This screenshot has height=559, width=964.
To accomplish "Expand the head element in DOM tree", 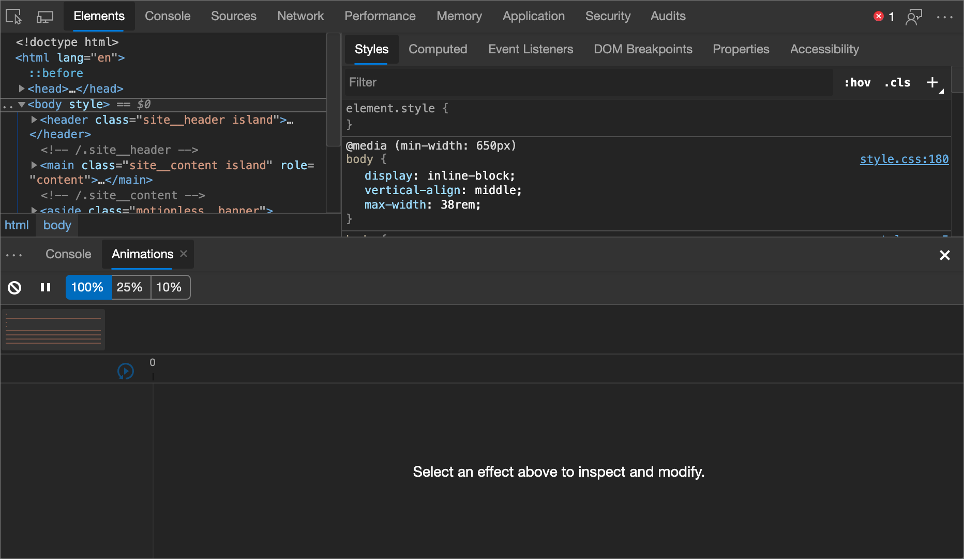I will [x=22, y=89].
